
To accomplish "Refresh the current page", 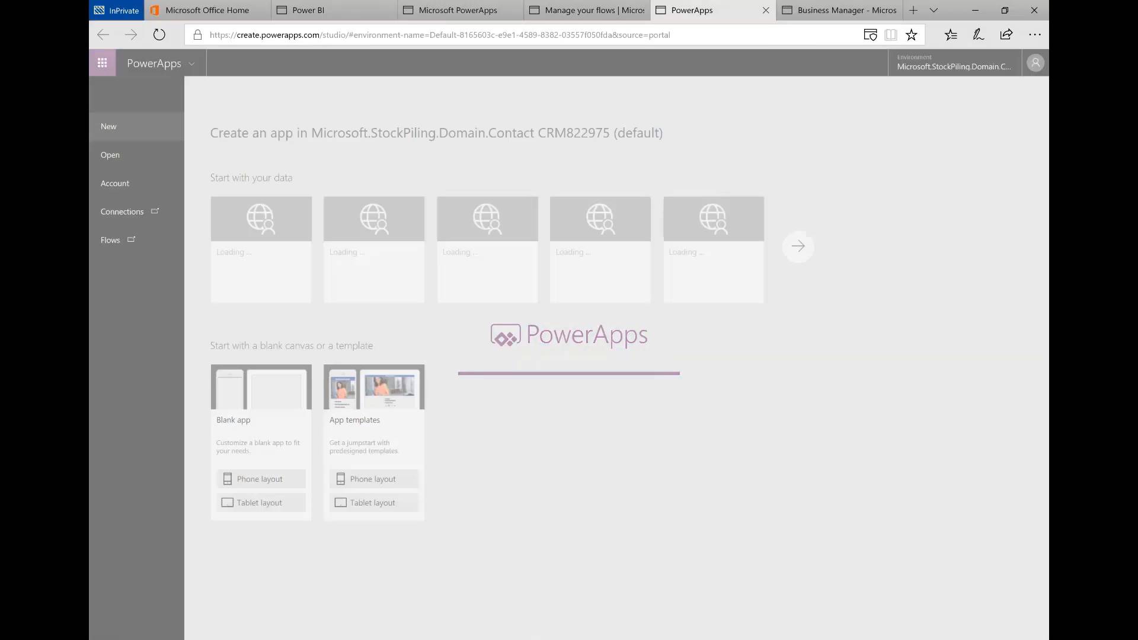I will pyautogui.click(x=159, y=34).
